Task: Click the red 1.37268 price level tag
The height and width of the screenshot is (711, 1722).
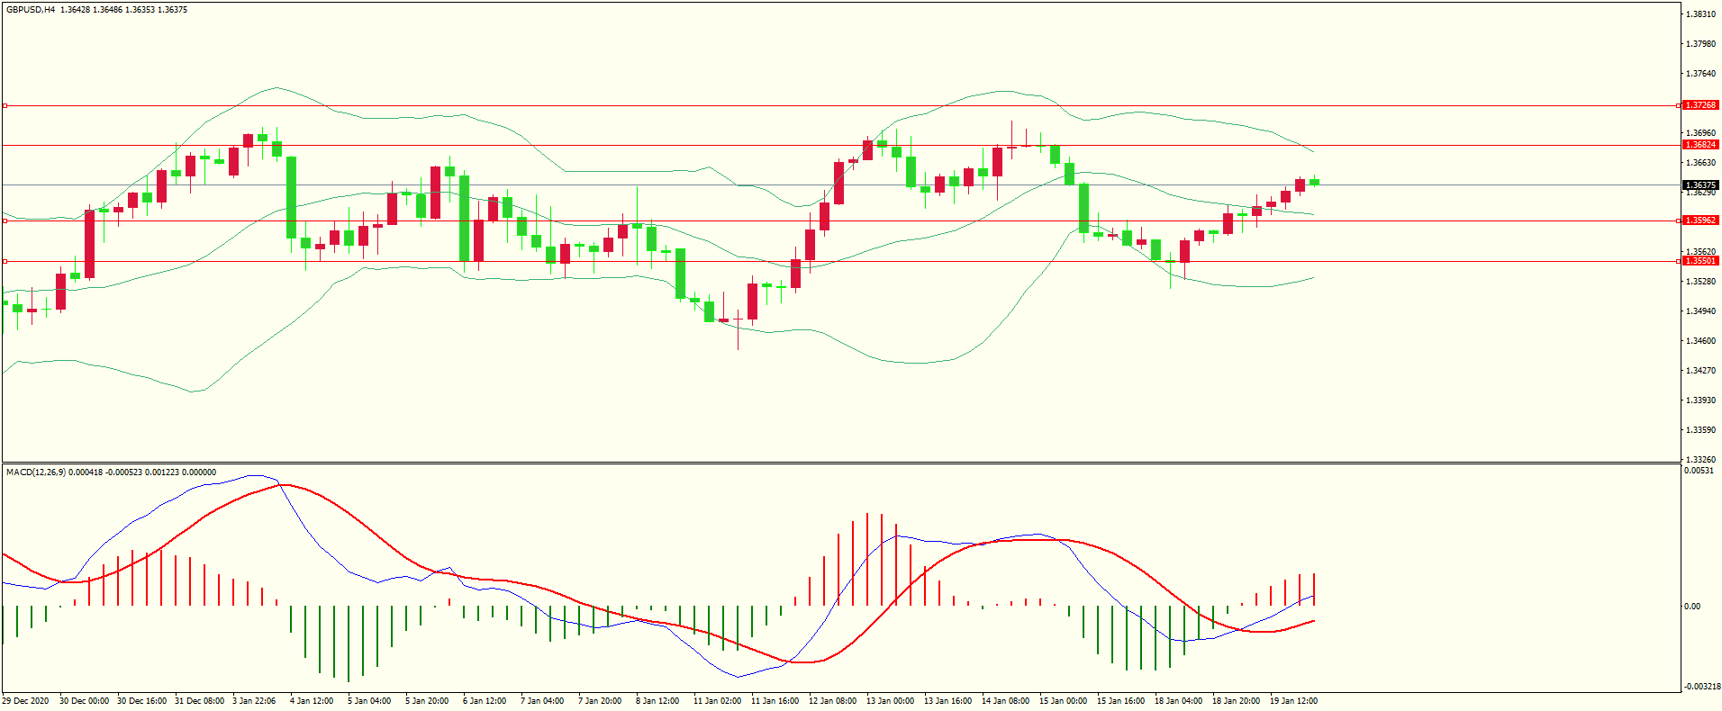Action: point(1700,105)
